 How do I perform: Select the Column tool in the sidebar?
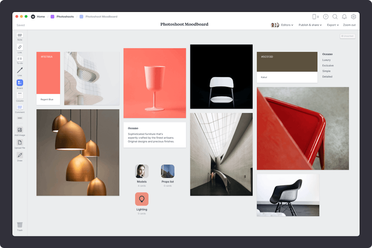[20, 95]
